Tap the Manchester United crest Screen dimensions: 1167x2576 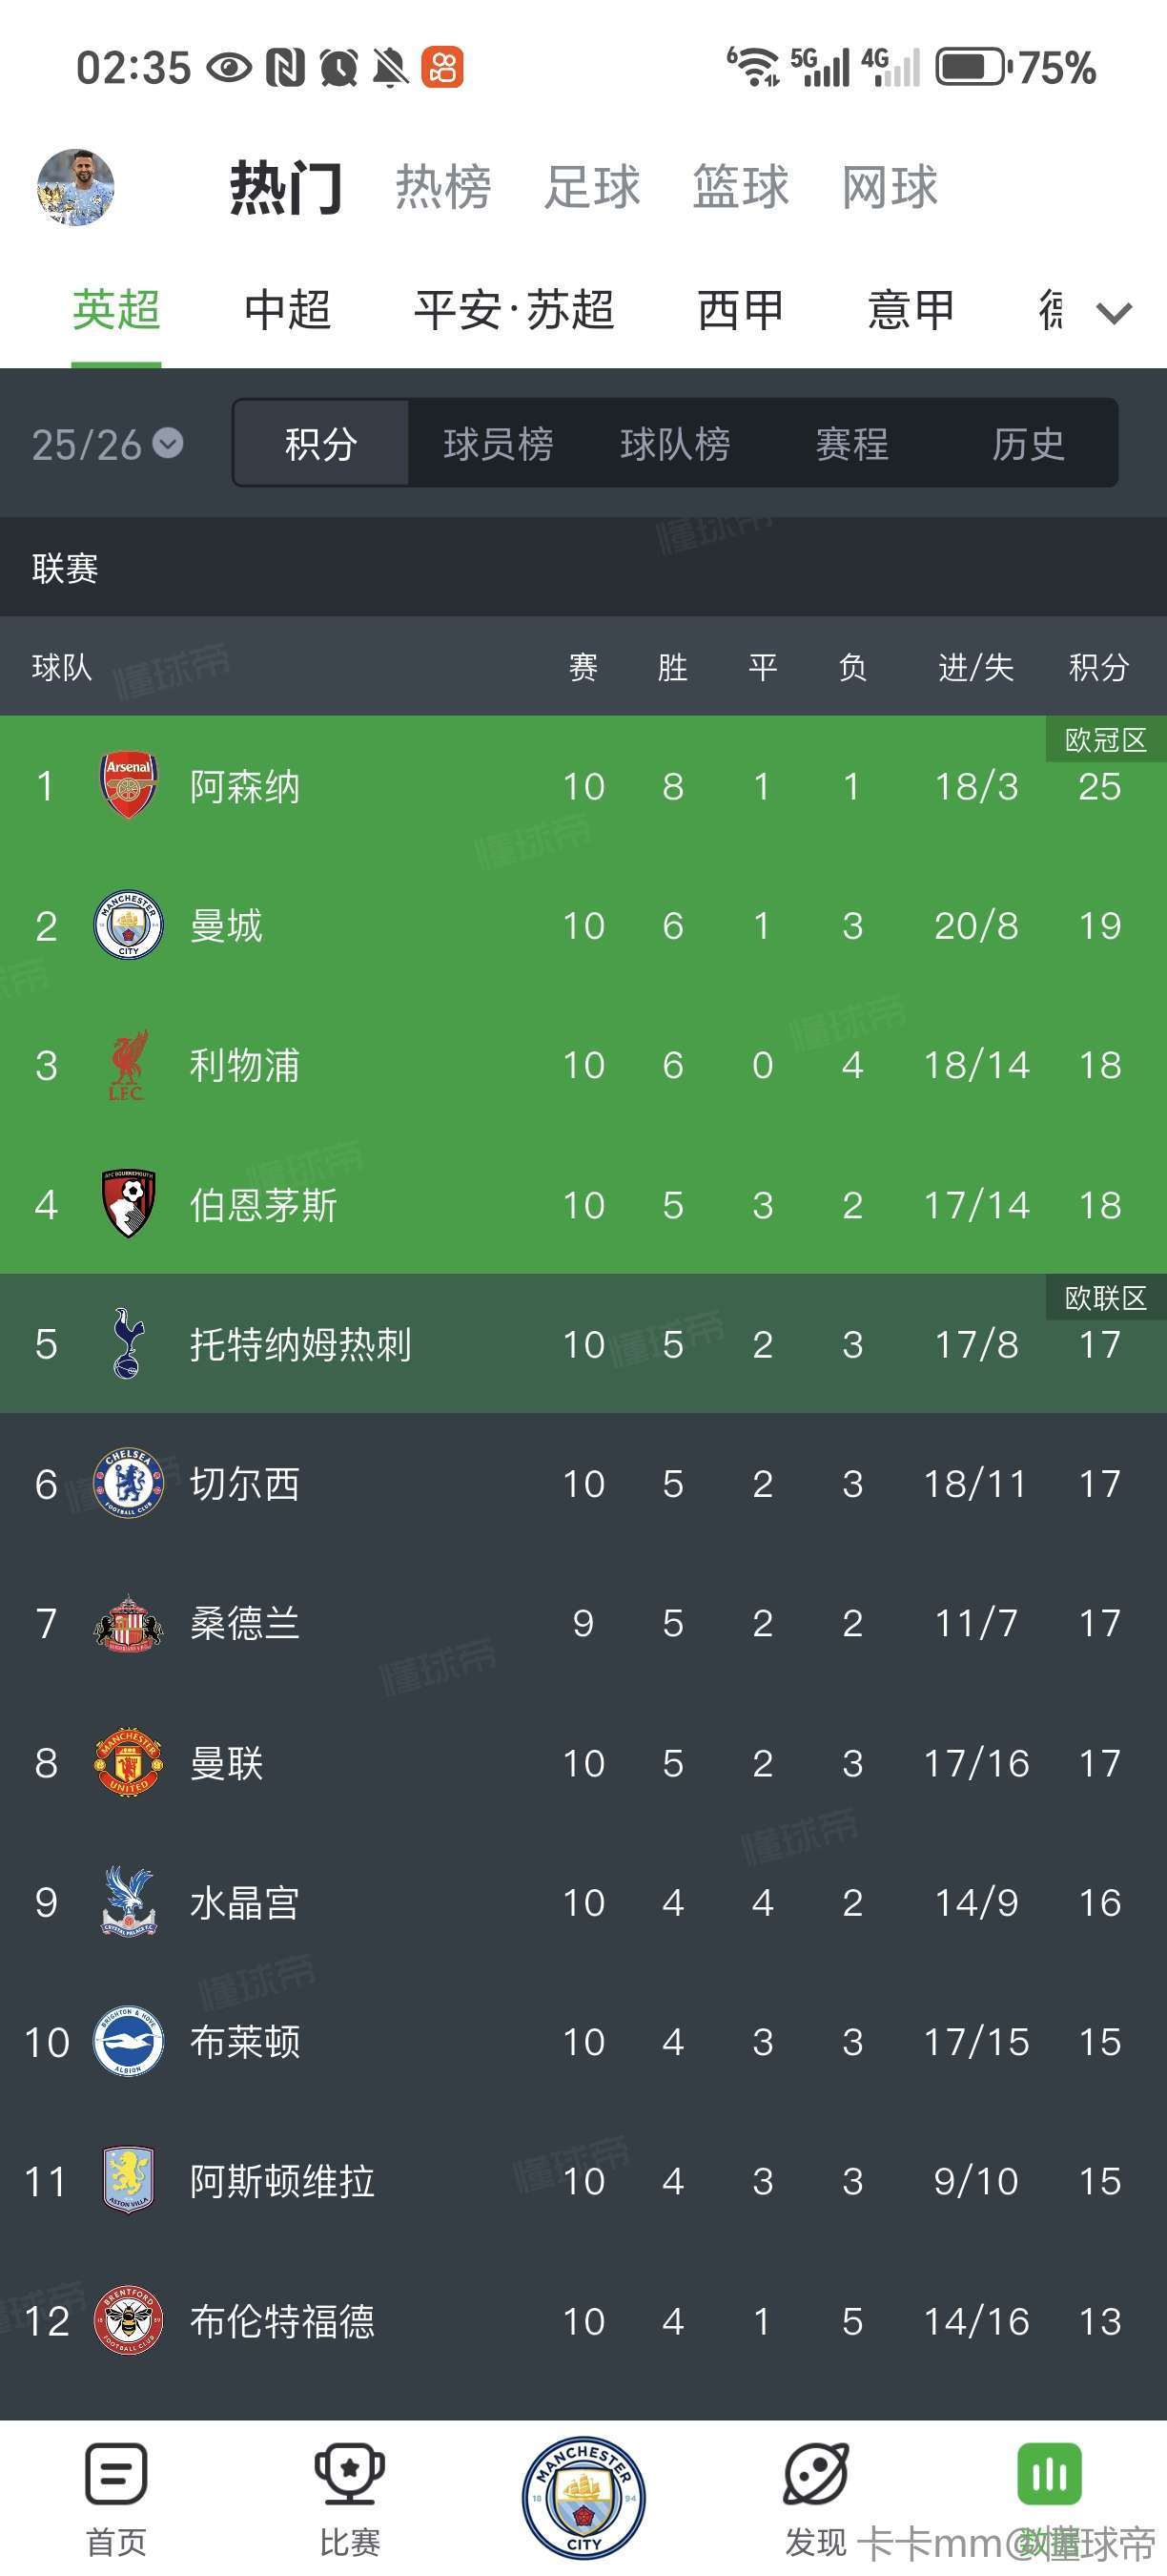pyautogui.click(x=128, y=1762)
